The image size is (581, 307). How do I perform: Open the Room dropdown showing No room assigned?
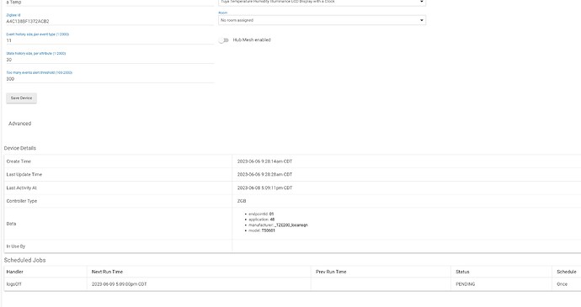pos(322,20)
